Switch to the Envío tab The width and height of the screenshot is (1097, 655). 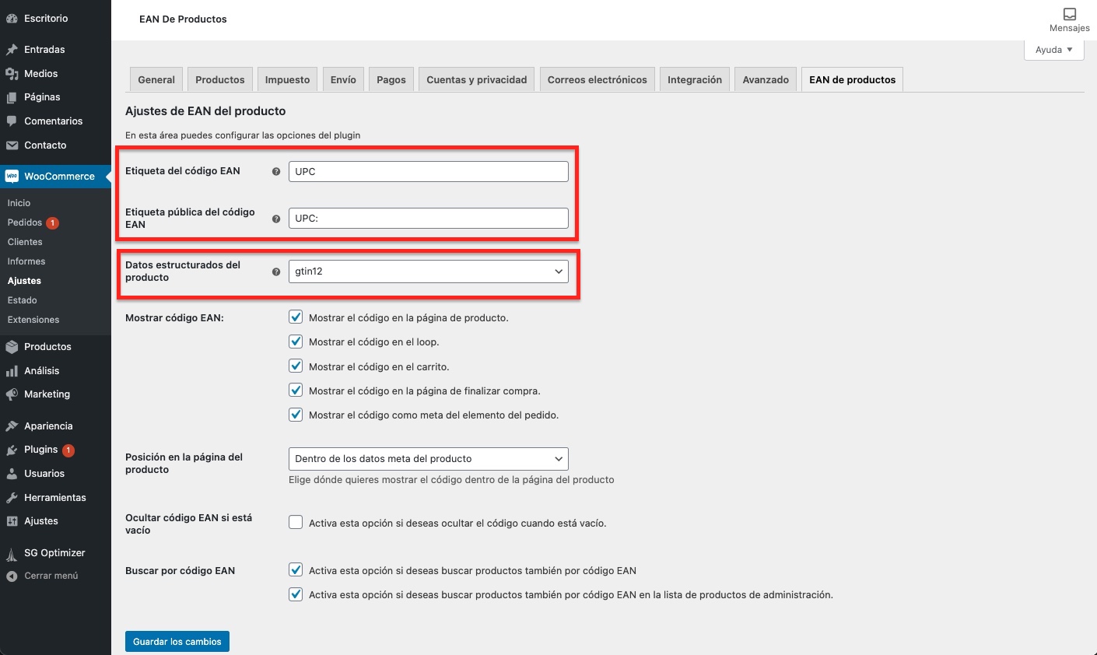[343, 79]
